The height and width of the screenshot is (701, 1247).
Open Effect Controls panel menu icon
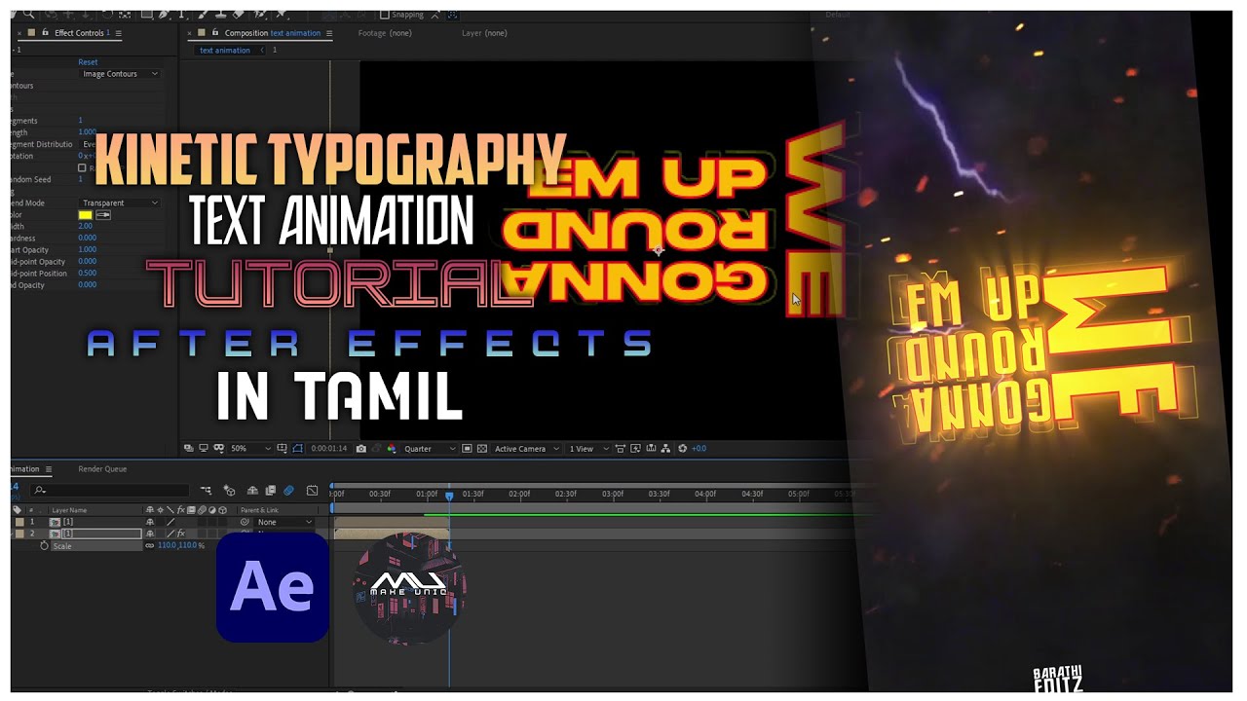pos(119,33)
